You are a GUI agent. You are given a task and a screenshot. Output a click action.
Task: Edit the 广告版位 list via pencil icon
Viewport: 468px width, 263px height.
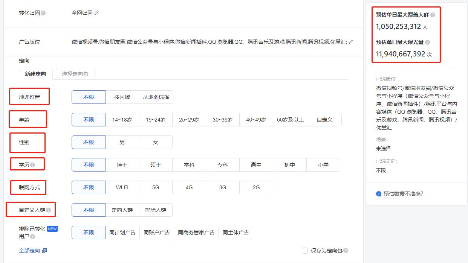[350, 42]
